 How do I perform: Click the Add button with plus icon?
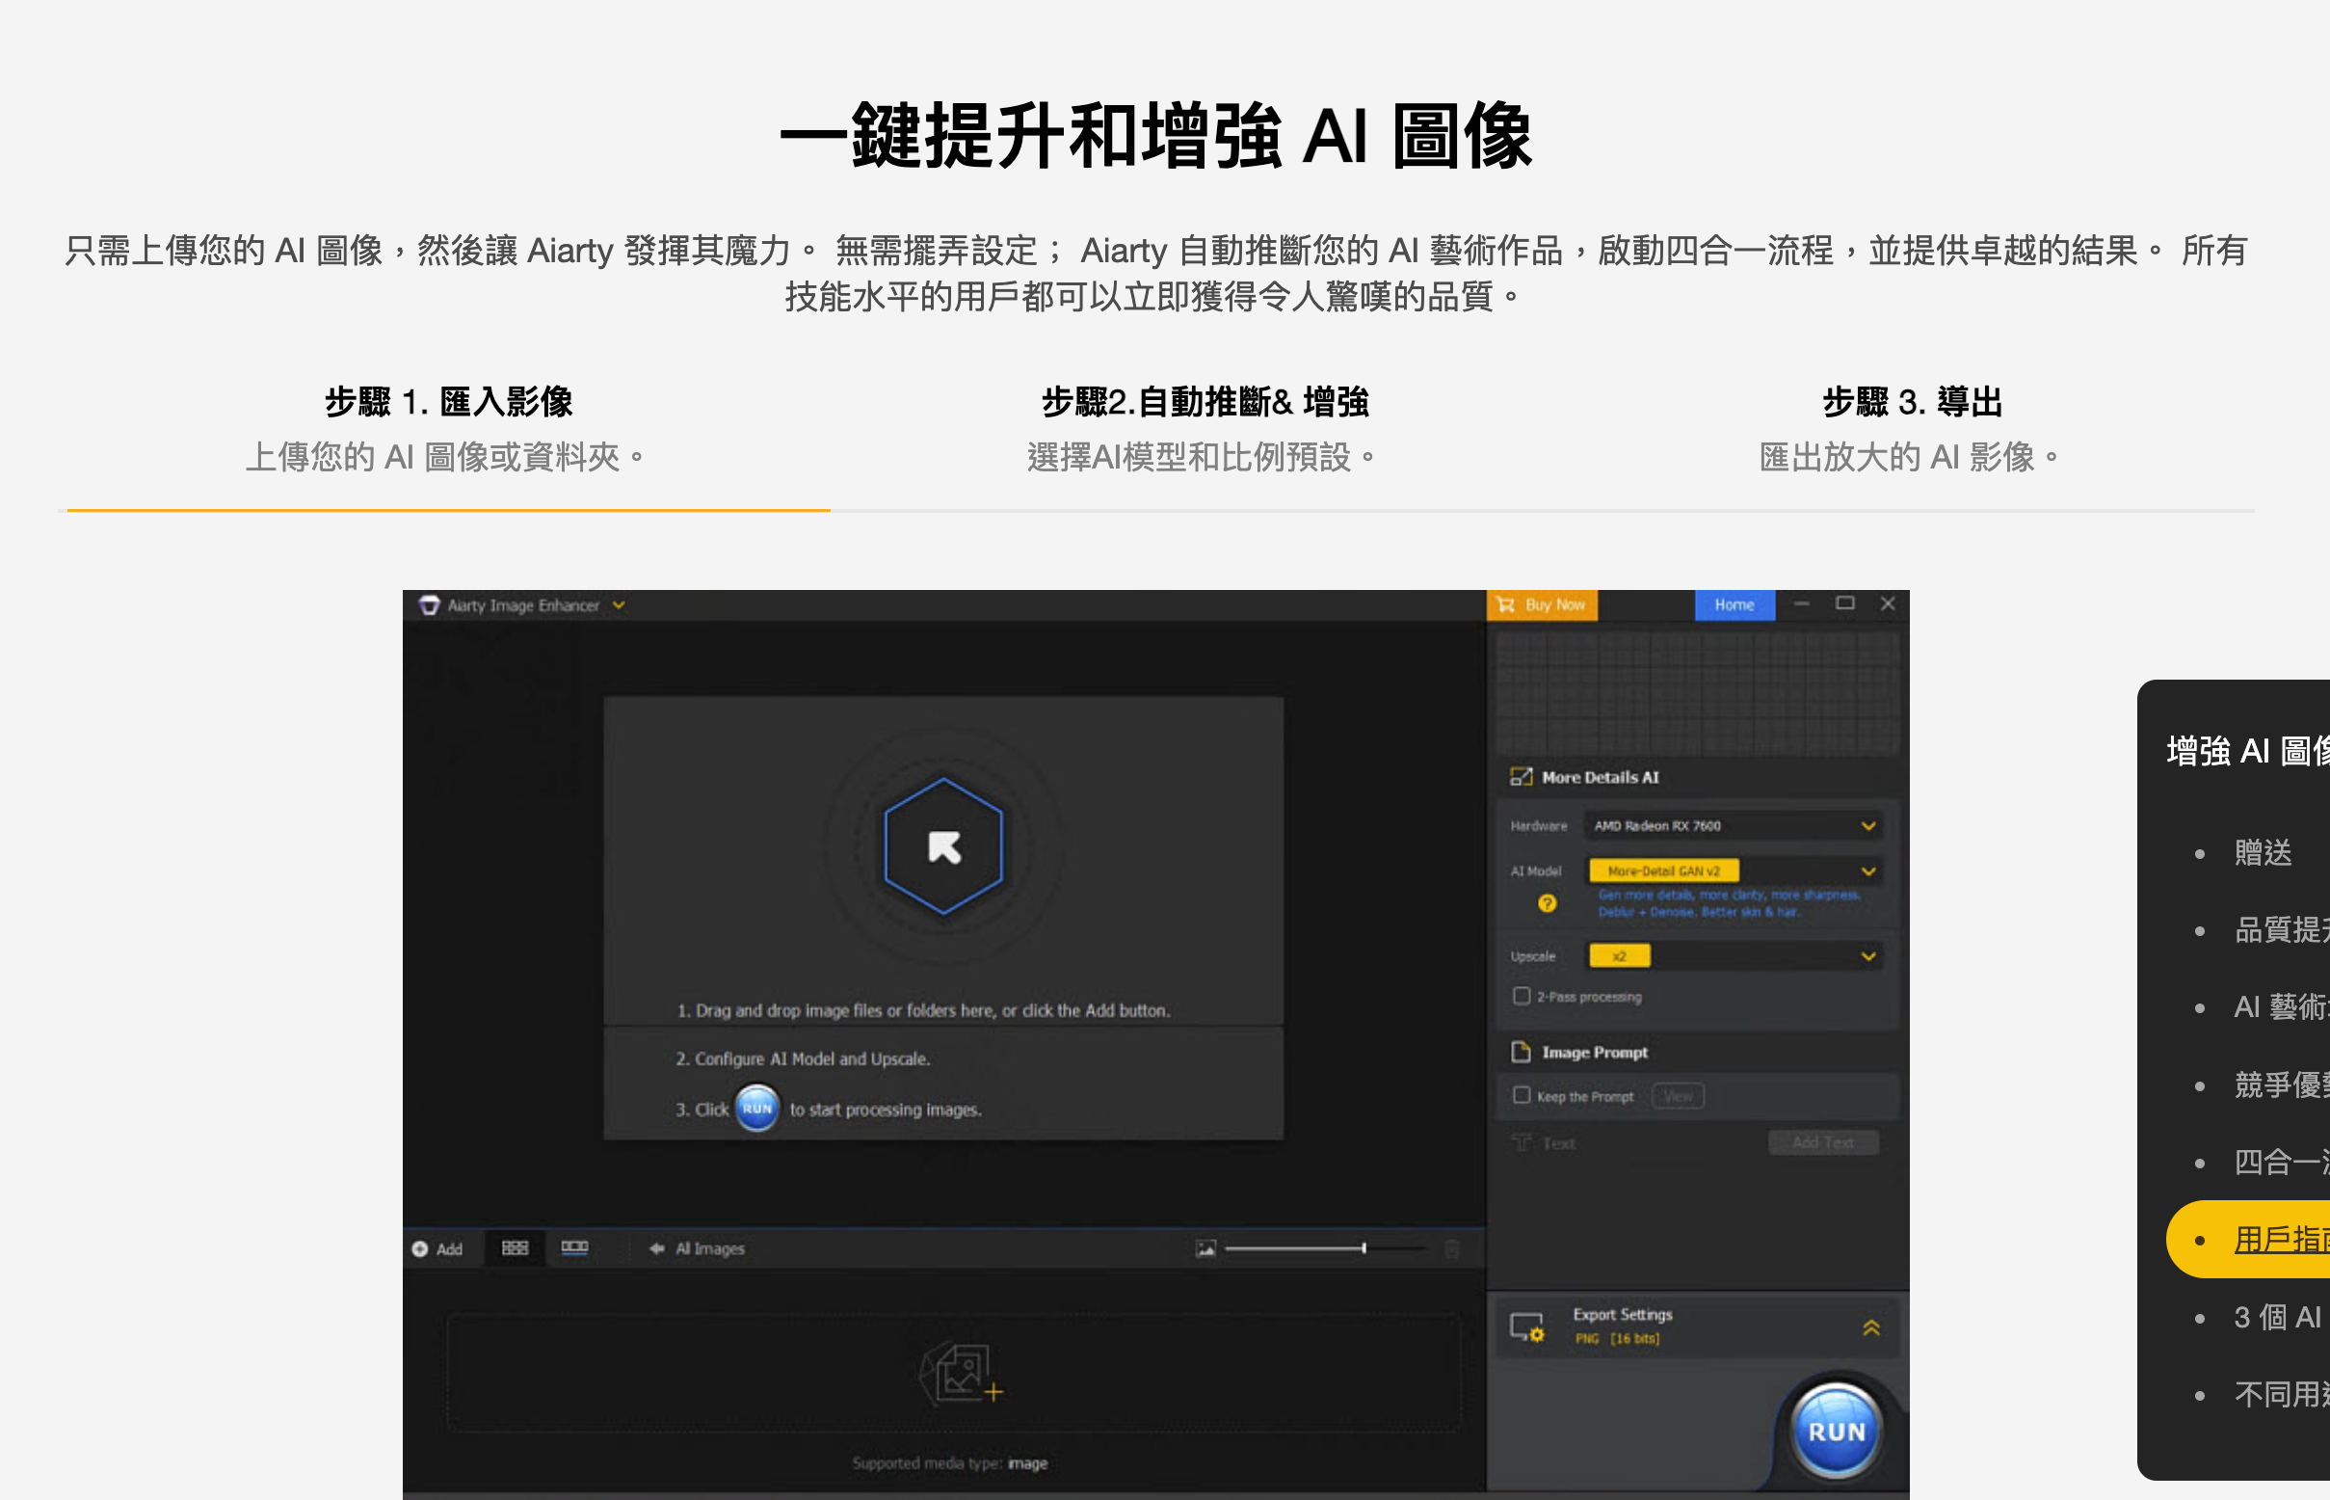(437, 1248)
